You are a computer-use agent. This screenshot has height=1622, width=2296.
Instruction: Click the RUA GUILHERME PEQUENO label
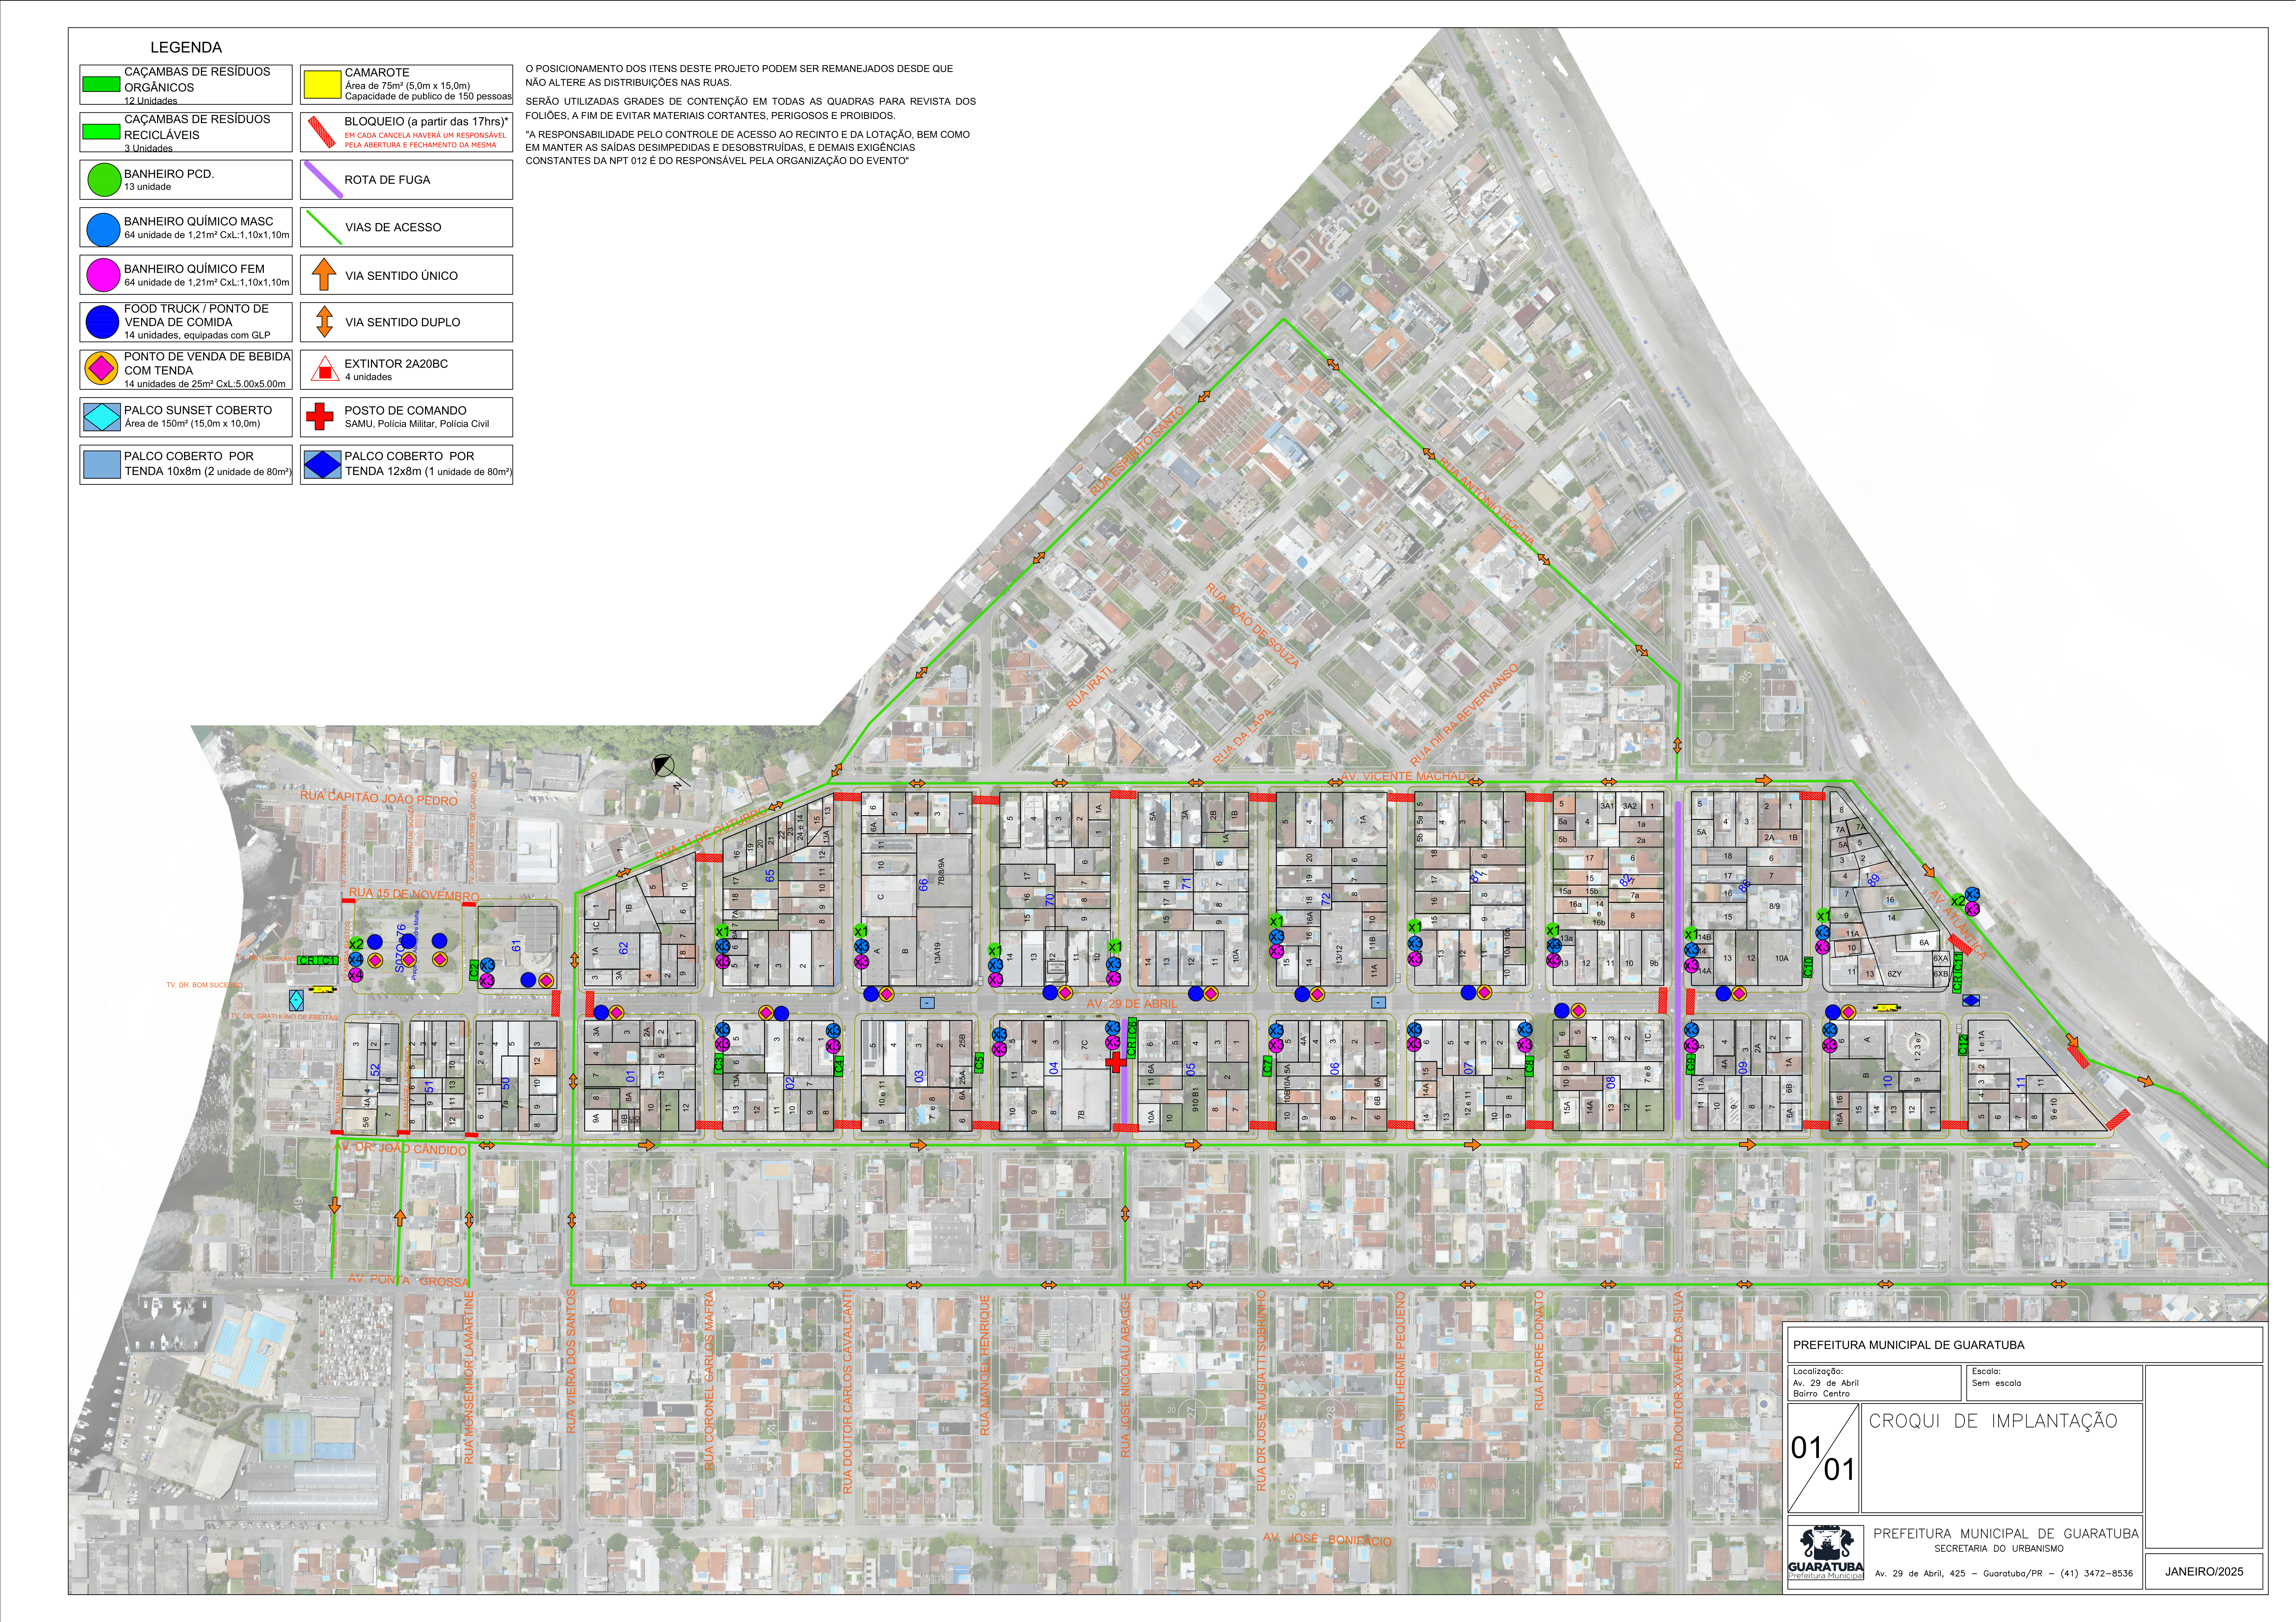tap(1401, 1370)
